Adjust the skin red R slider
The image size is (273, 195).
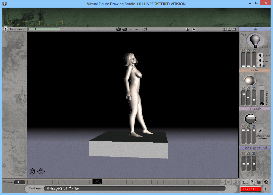243,98
